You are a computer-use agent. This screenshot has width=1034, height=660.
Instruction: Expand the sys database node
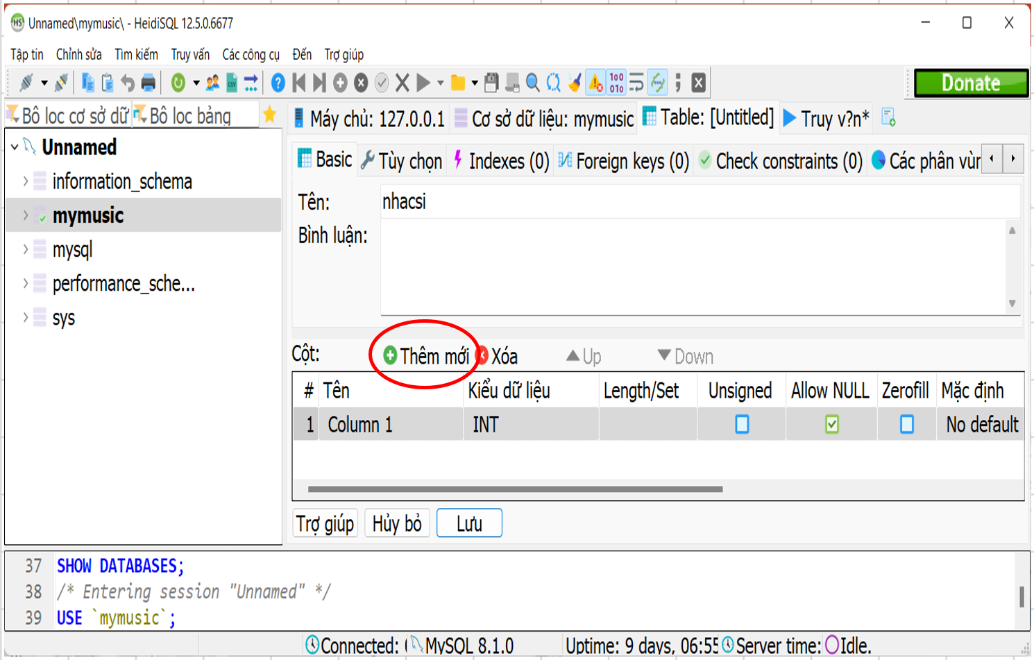(26, 317)
